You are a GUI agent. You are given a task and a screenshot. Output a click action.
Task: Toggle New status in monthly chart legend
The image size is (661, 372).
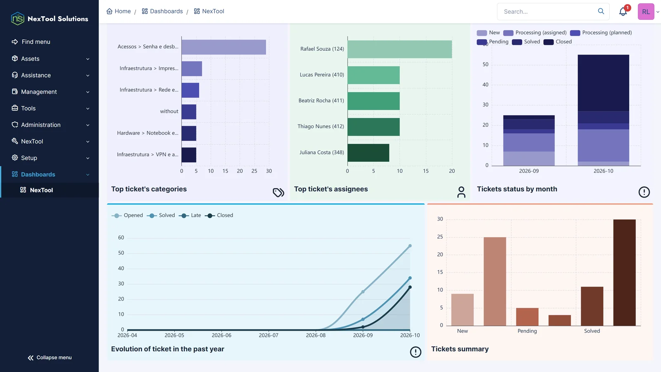[488, 33]
